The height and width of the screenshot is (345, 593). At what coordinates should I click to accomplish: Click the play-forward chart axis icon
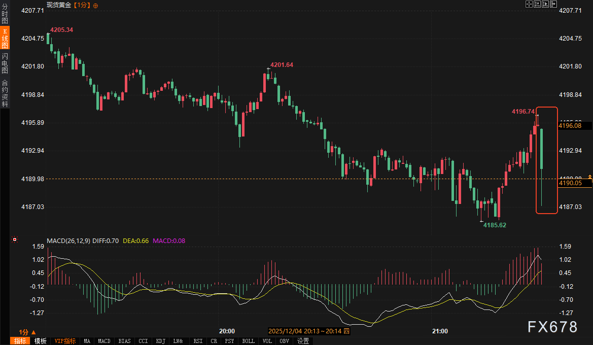tap(545, 4)
